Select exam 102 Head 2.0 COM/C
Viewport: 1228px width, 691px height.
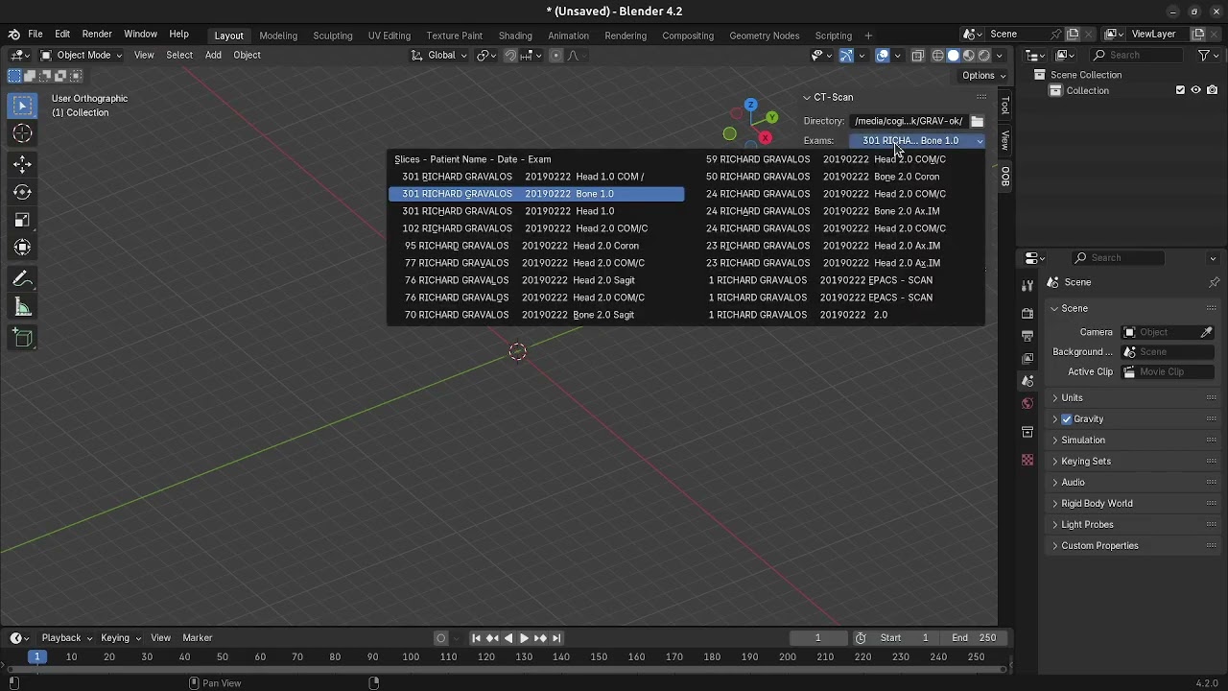click(x=536, y=228)
